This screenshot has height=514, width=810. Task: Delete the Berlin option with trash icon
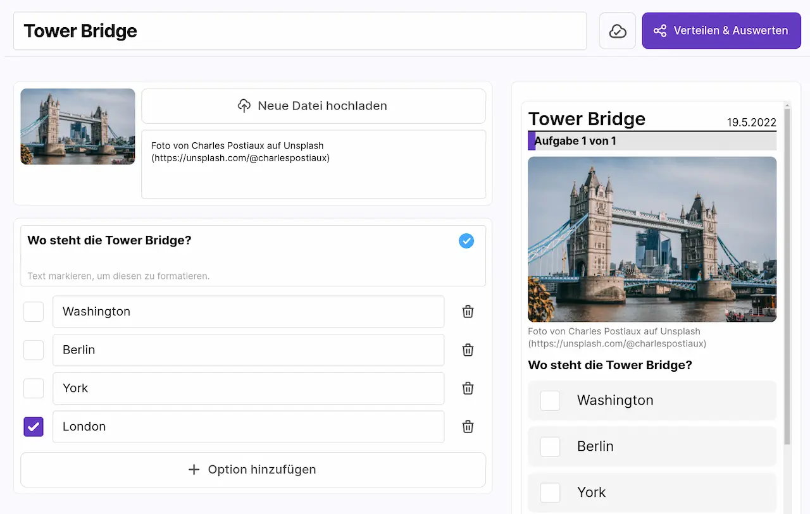468,350
